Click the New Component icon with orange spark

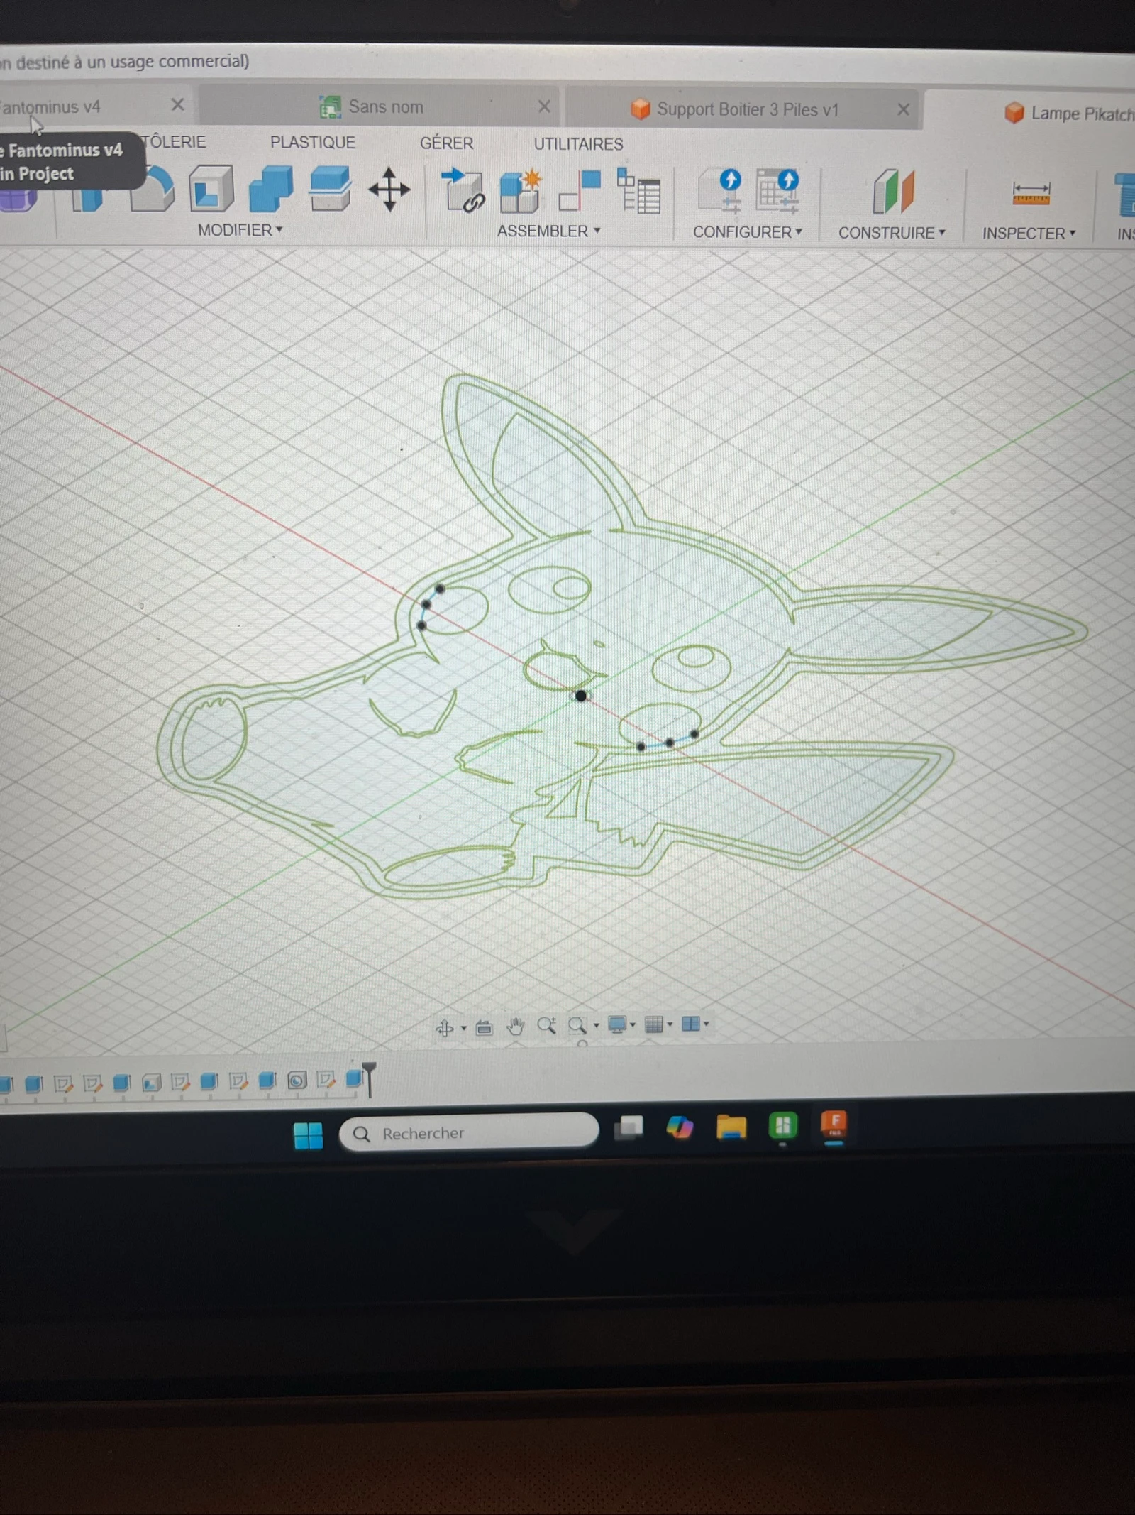pyautogui.click(x=521, y=191)
